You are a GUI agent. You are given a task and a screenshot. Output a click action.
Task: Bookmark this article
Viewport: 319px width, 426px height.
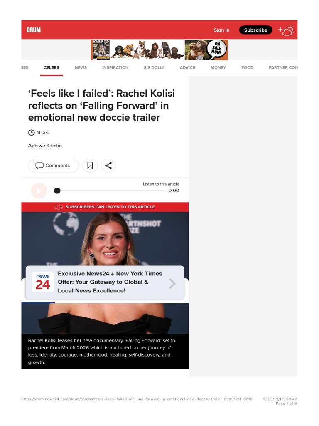(90, 166)
